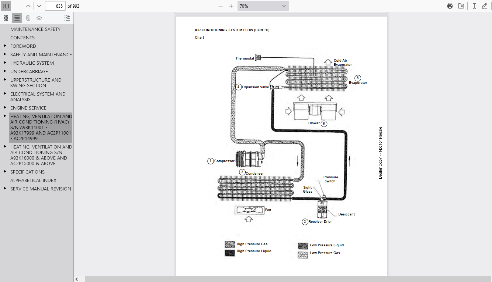This screenshot has width=492, height=282.
Task: Click the horizontal scrollbar left arrow
Action: point(77,279)
